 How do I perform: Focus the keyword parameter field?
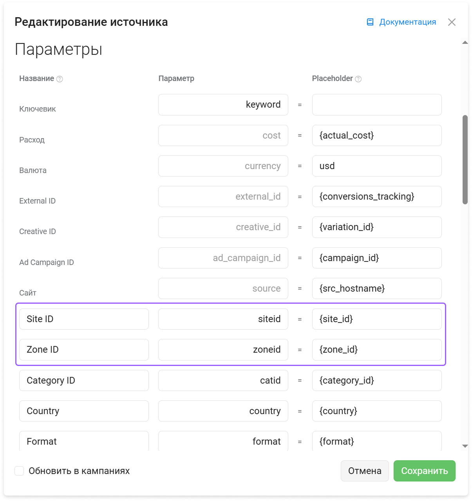(223, 105)
